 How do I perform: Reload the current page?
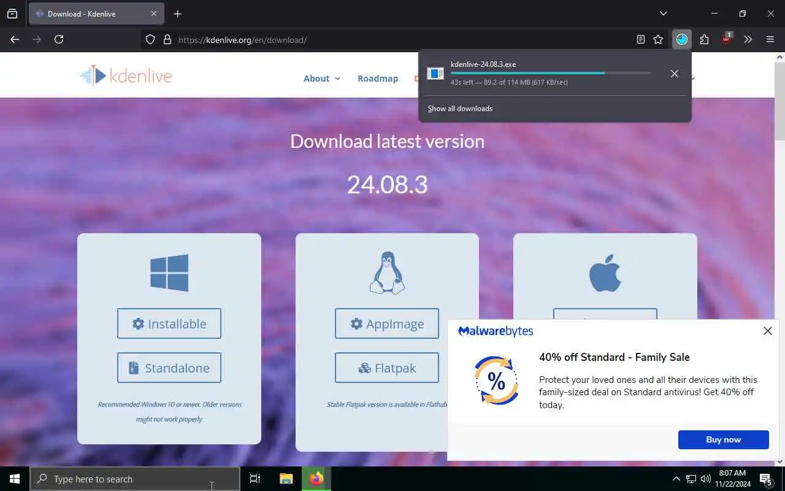59,39
